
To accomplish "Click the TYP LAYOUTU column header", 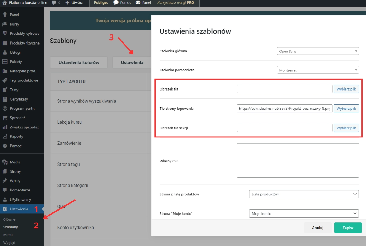I will [71, 82].
